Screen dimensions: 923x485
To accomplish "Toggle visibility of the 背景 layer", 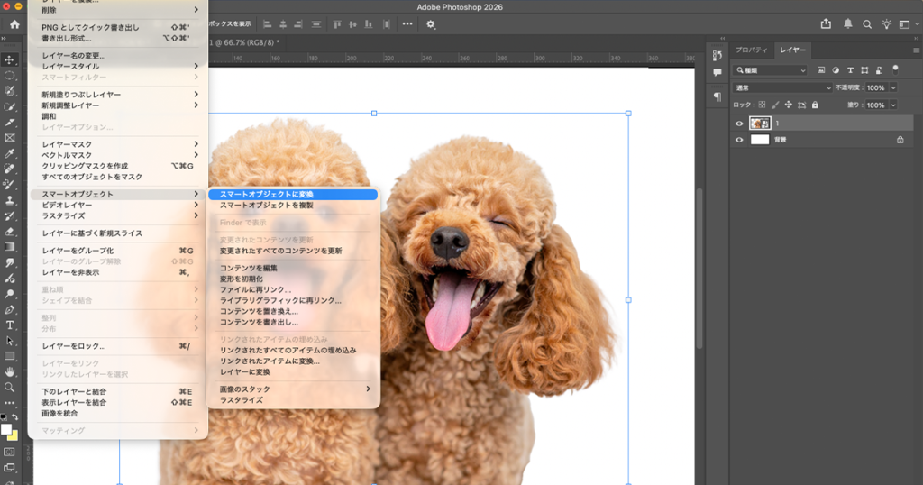I will [739, 140].
